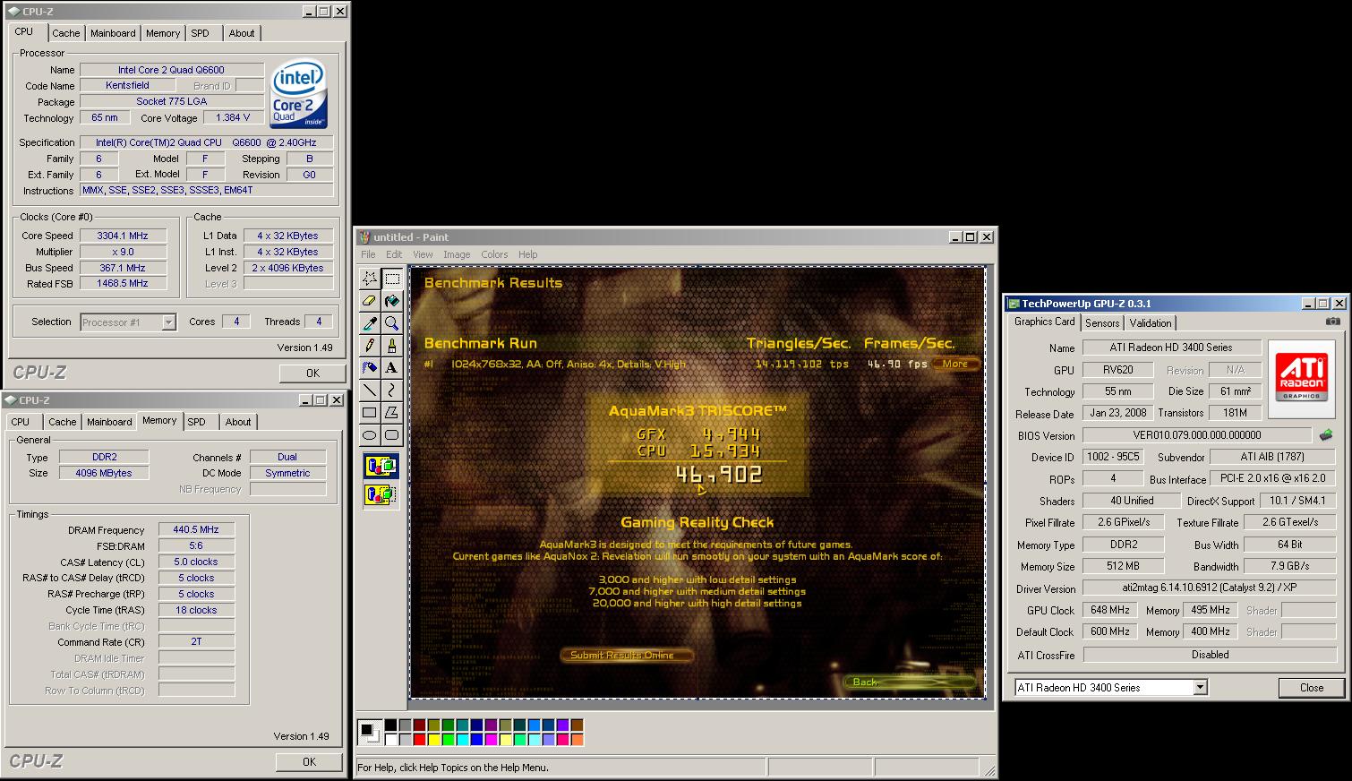Click OK in CPU-Z memory window
The image size is (1352, 781).
[309, 762]
